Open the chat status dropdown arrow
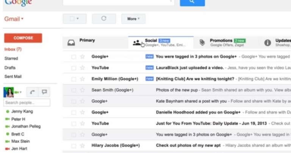291x153 pixels. [20, 92]
